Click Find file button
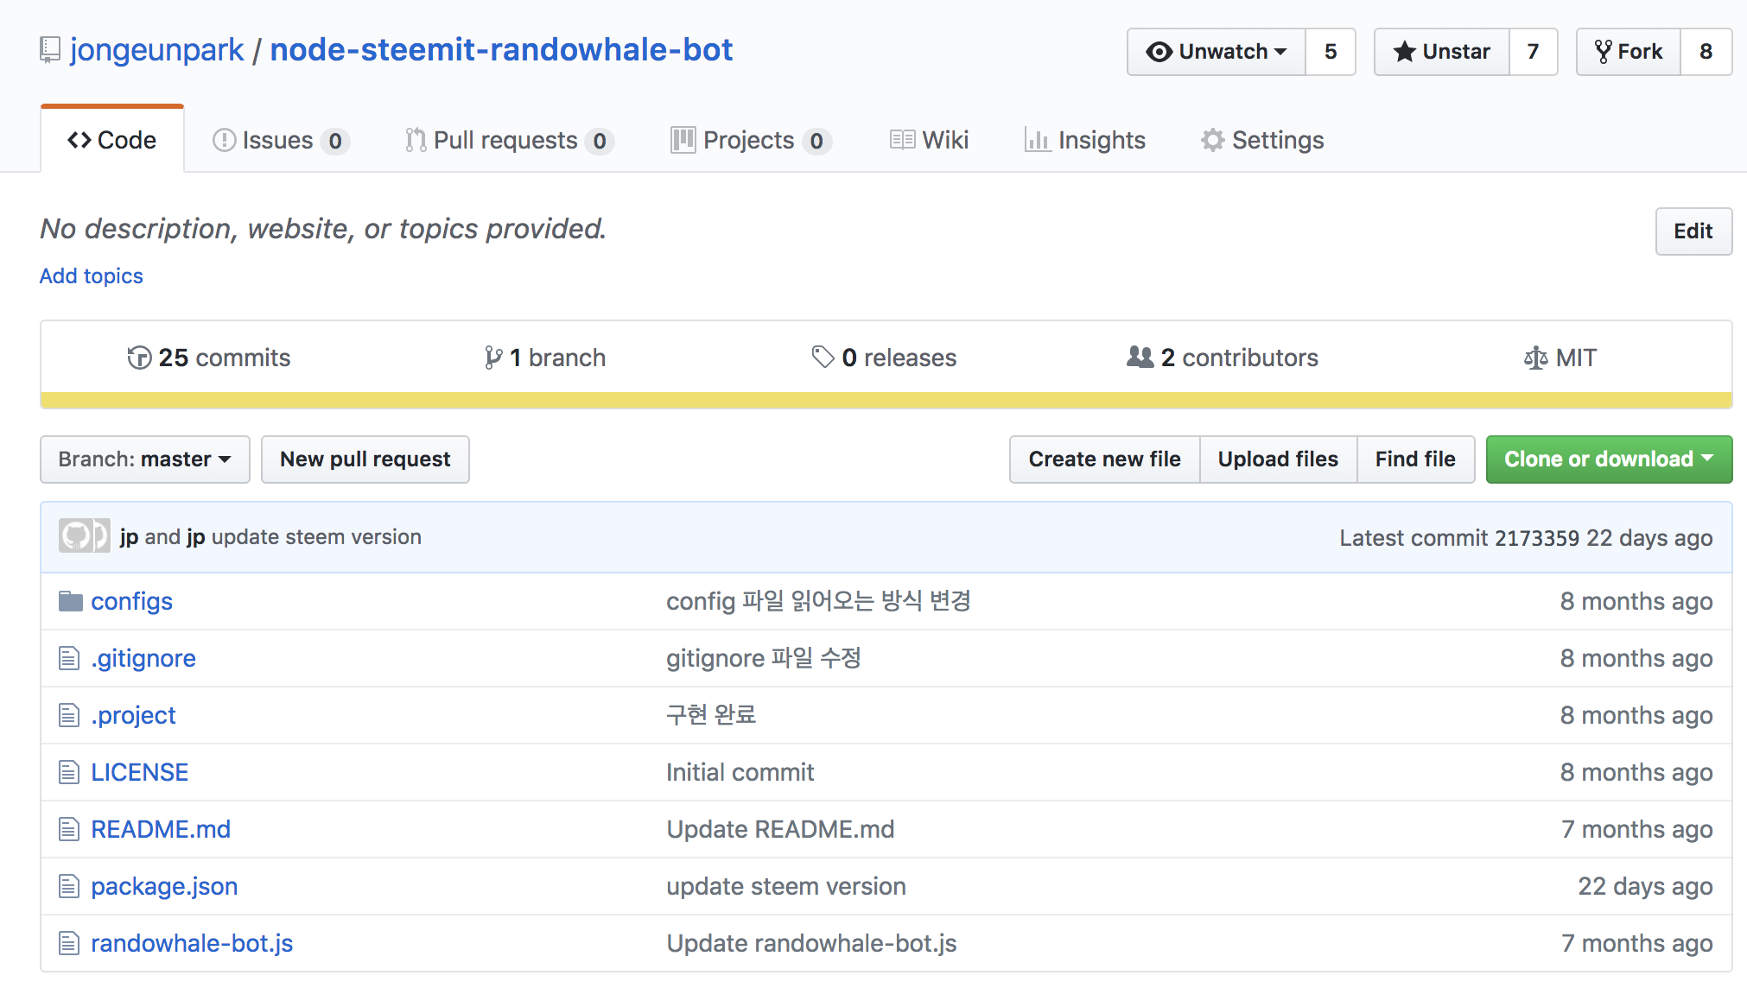This screenshot has width=1747, height=988. [x=1416, y=459]
